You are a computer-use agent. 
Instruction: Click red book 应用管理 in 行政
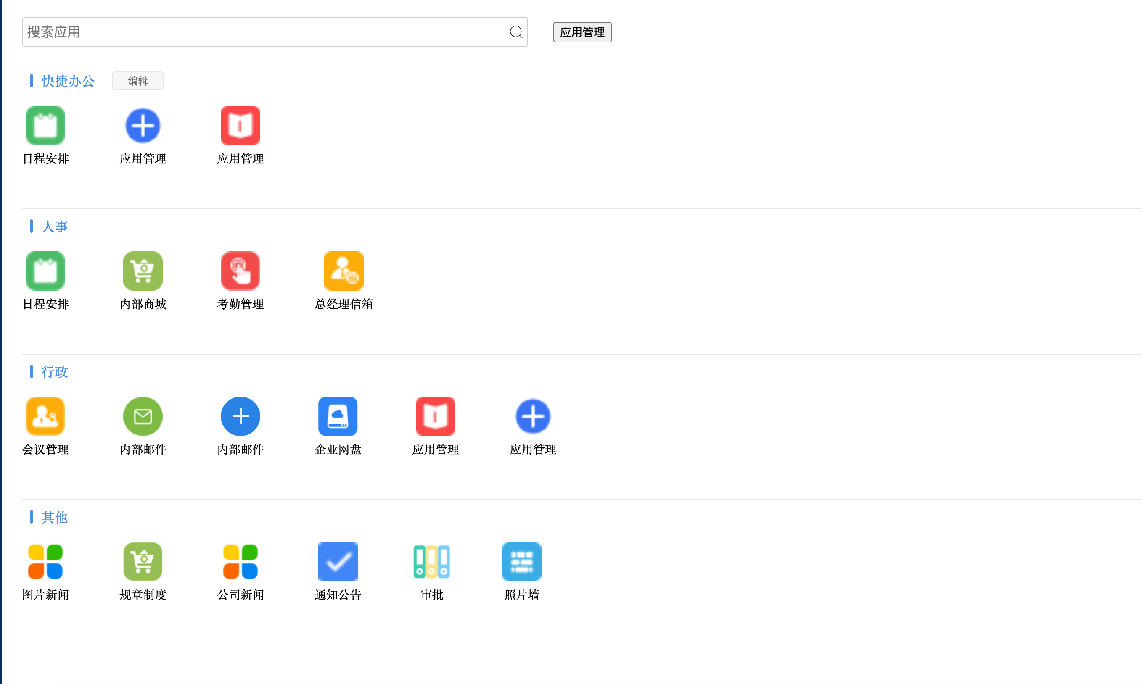(435, 416)
